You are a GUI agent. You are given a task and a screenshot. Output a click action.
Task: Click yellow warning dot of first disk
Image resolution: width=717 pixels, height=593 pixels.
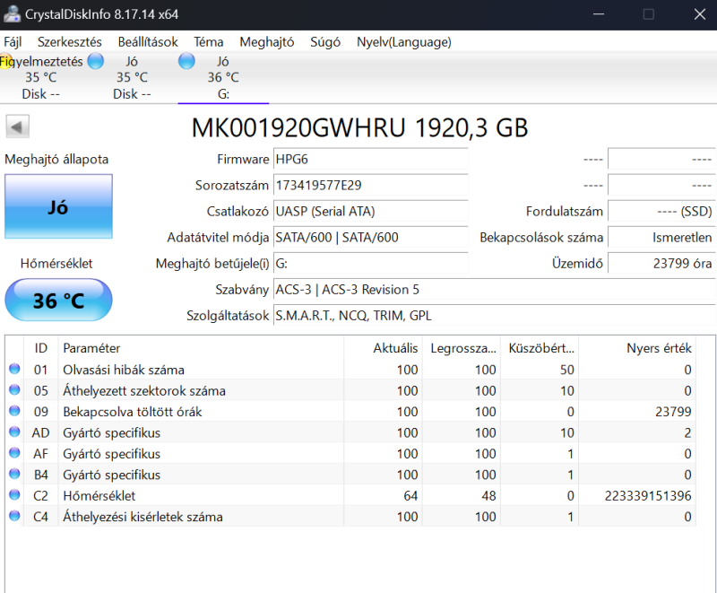[4, 61]
